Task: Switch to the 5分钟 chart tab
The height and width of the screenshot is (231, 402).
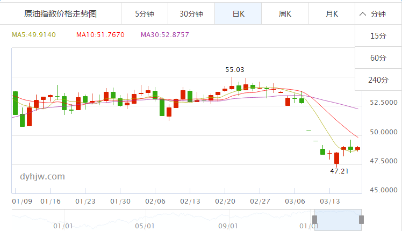Action: click(144, 14)
